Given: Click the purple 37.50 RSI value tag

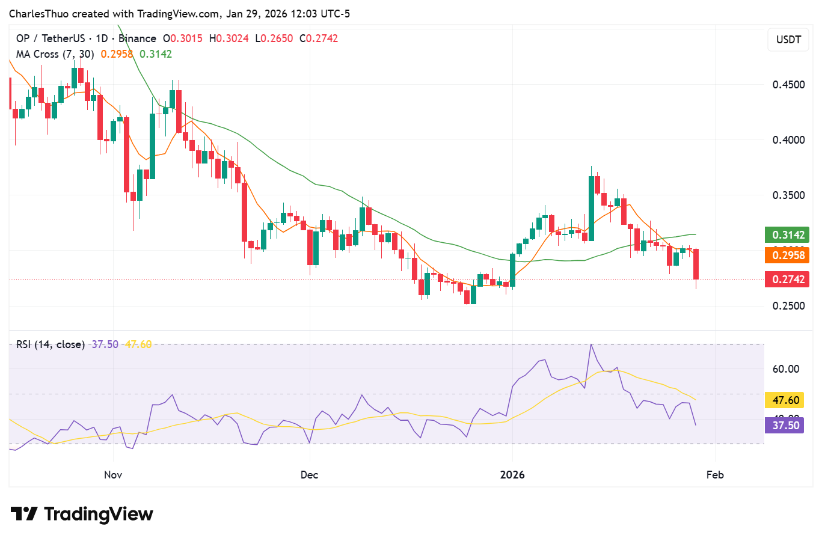Looking at the screenshot, I should 784,425.
